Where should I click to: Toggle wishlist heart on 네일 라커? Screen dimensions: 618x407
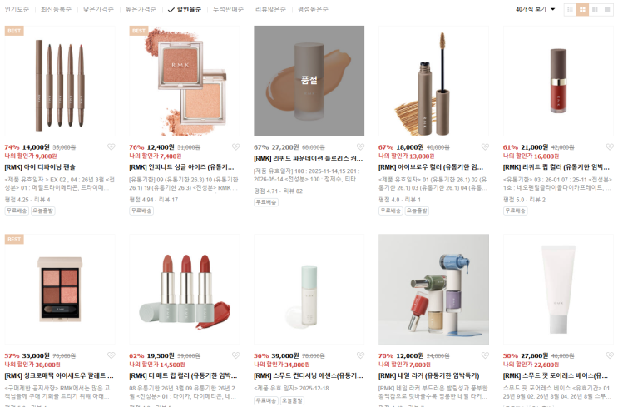coord(485,355)
